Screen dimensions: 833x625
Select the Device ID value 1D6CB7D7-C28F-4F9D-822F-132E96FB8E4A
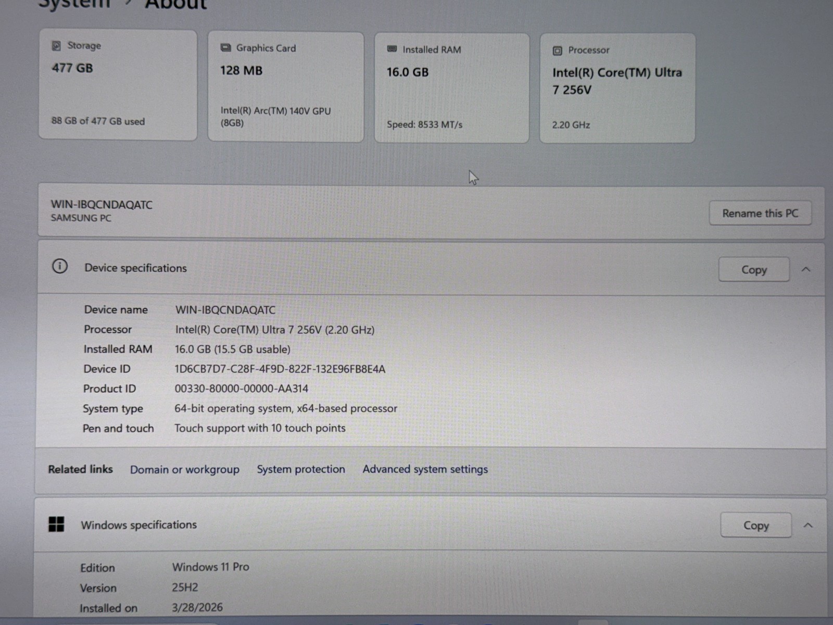click(x=280, y=369)
